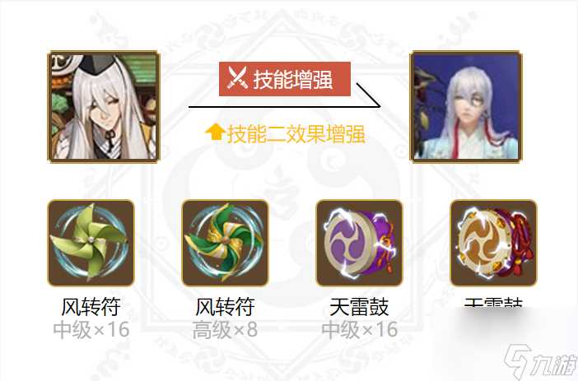The height and width of the screenshot is (381, 578).
Task: Click the 中级×16 text under the green pinwheel
Action: click(91, 329)
